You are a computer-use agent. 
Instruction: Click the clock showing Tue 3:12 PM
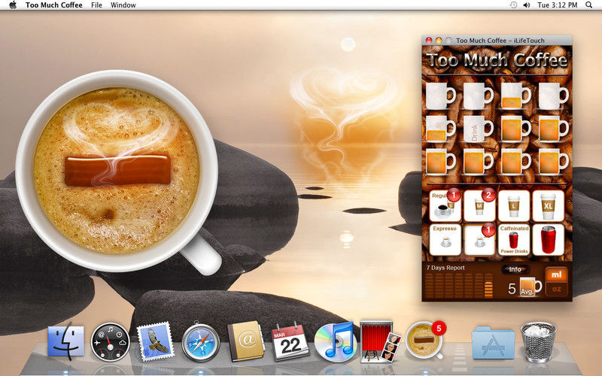tap(557, 5)
